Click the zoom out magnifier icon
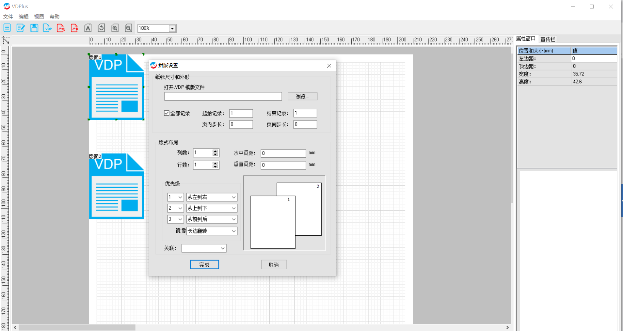This screenshot has height=331, width=623. (128, 28)
